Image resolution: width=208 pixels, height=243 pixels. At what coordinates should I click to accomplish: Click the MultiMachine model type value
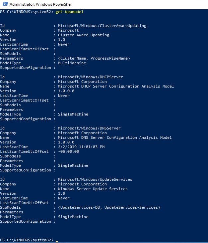click(72, 63)
